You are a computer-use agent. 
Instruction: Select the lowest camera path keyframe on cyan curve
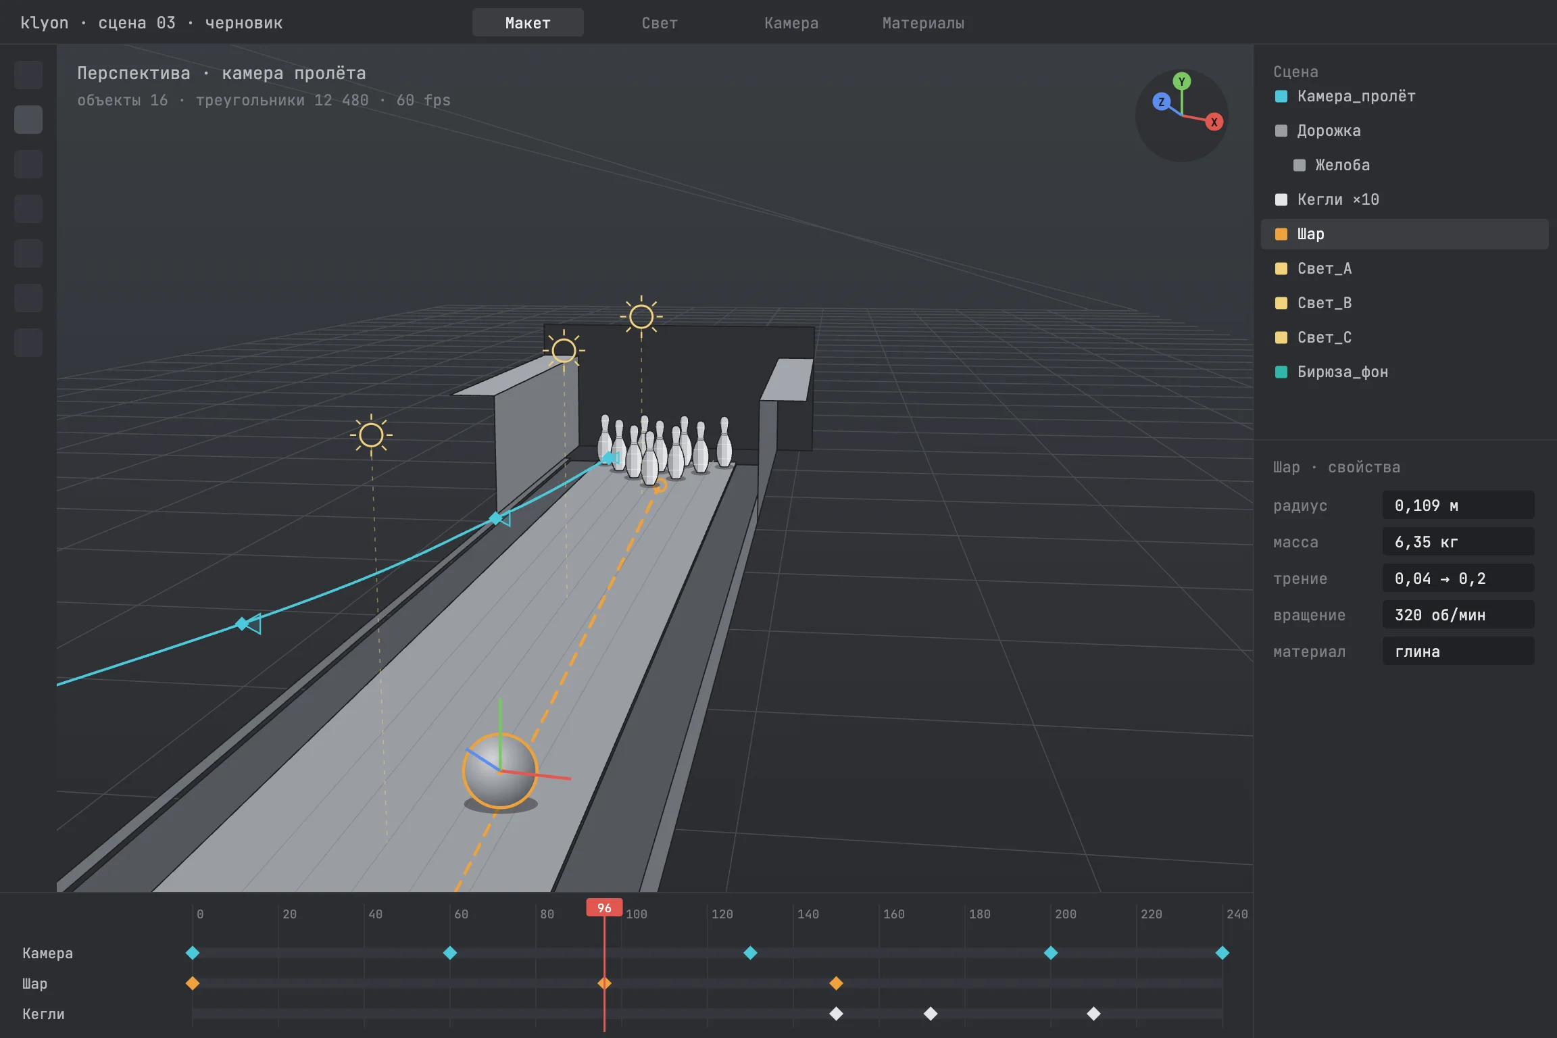click(241, 624)
